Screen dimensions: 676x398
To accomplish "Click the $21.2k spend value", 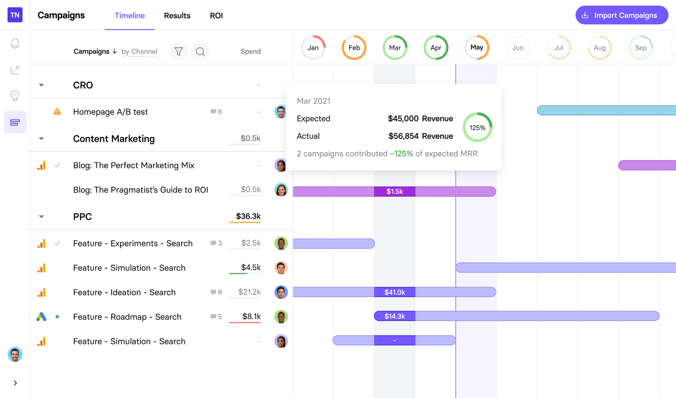I will point(250,292).
